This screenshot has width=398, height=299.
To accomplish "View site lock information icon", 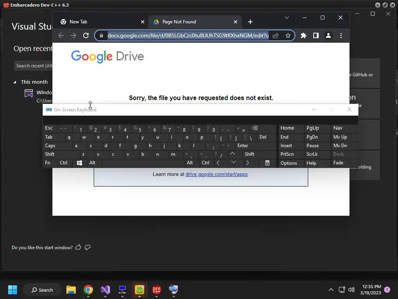I will (101, 35).
